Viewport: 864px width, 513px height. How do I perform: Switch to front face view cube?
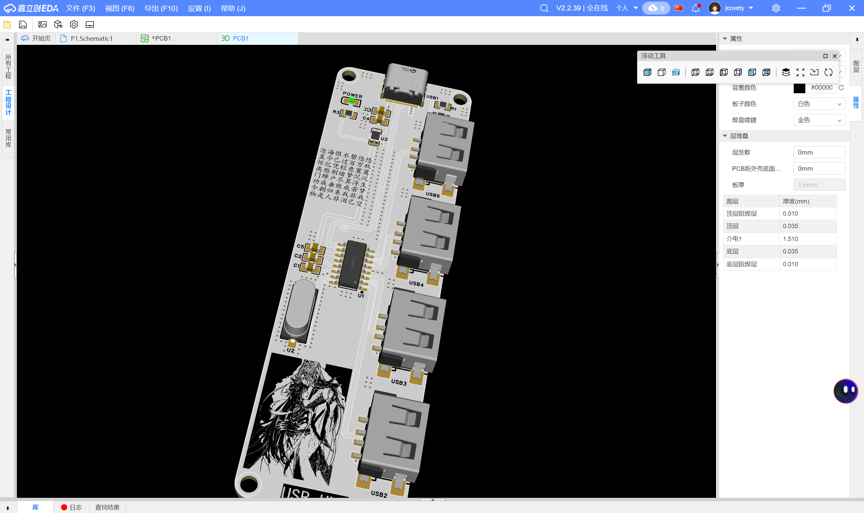coord(752,72)
